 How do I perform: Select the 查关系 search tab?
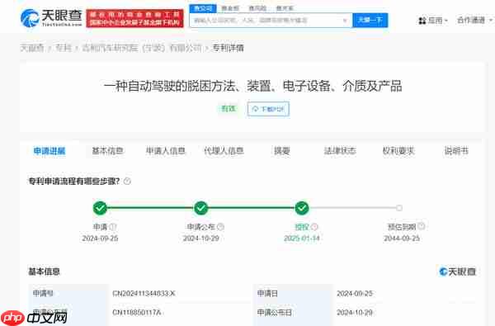(x=285, y=8)
